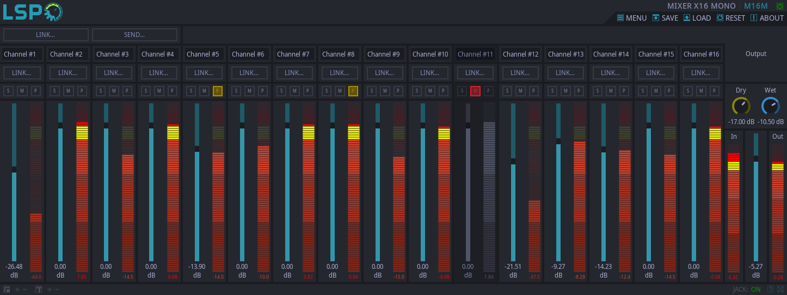Open the MENU item
Viewport: 787px width, 295px height.
[632, 18]
